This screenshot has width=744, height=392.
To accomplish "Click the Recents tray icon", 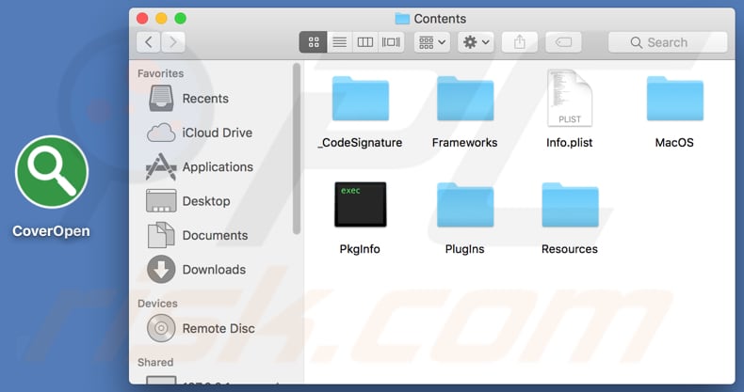I will [x=161, y=98].
